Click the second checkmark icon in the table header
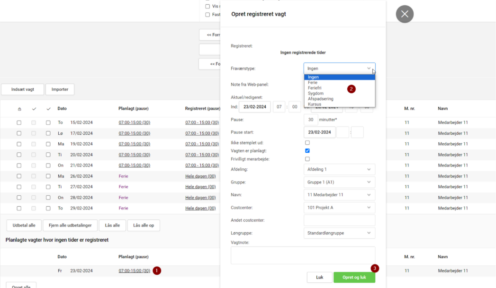This screenshot has width=496, height=288. point(48,108)
